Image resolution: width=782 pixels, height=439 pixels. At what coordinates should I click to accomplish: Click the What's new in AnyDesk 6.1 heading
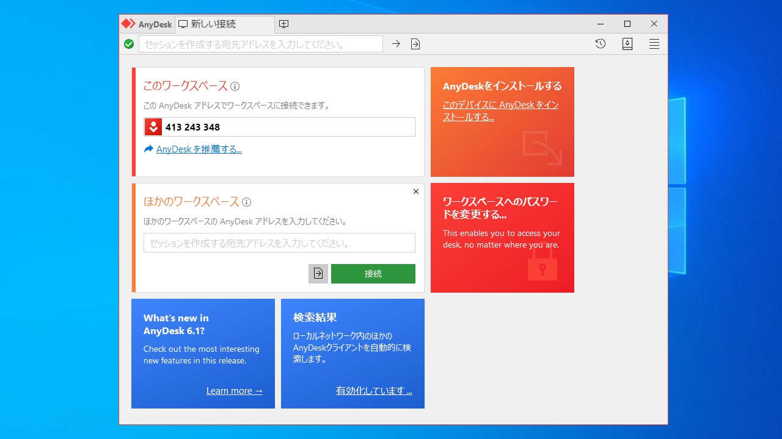point(176,324)
